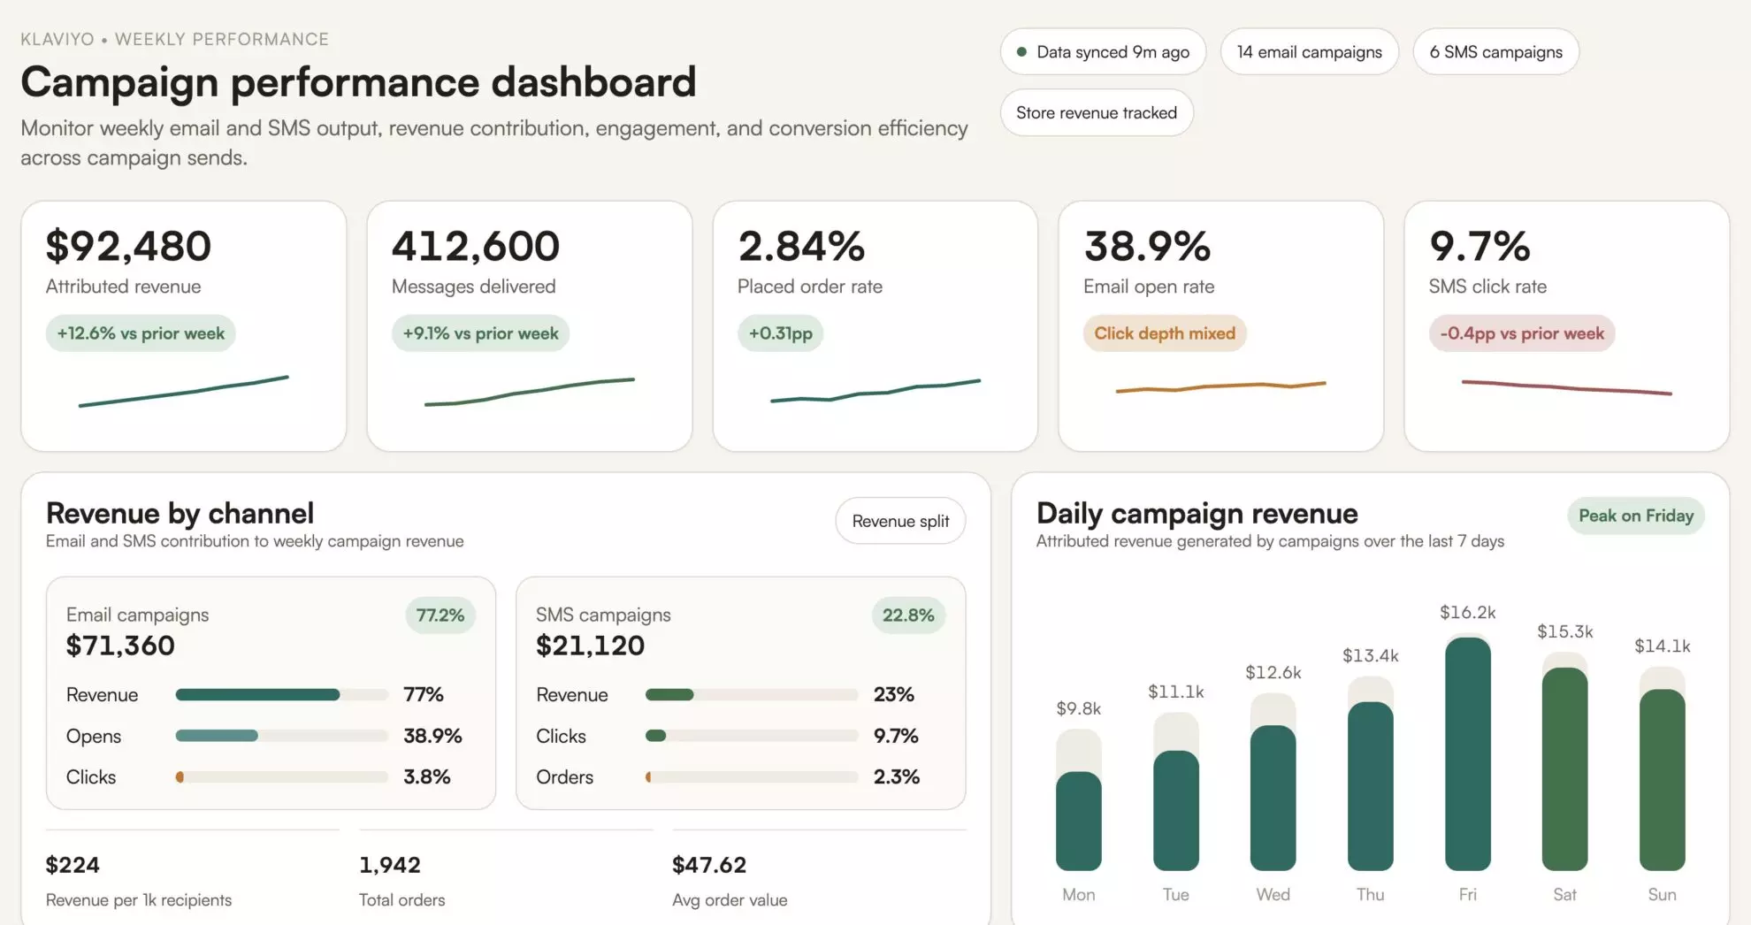Click the Email campaigns $71,360 amount

tap(120, 646)
